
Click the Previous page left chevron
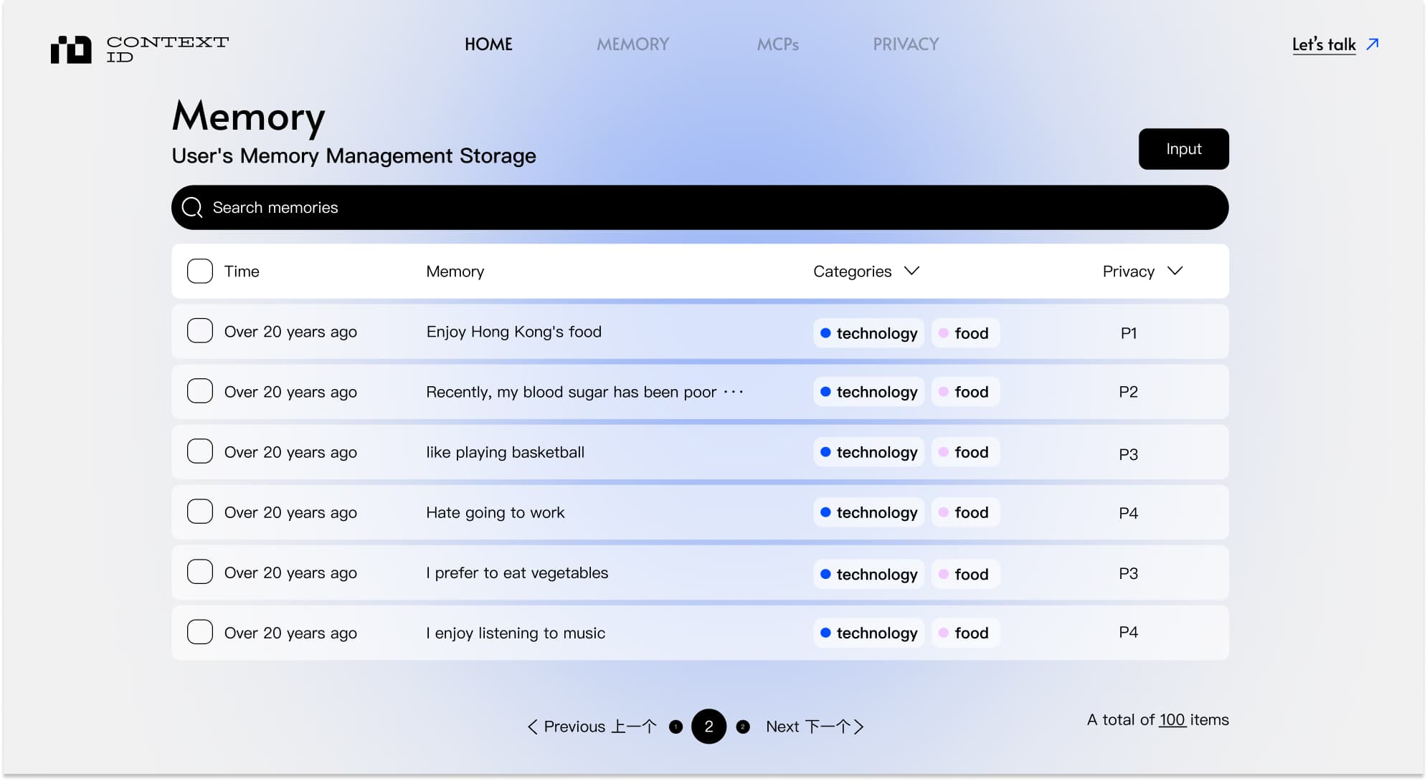pyautogui.click(x=532, y=727)
